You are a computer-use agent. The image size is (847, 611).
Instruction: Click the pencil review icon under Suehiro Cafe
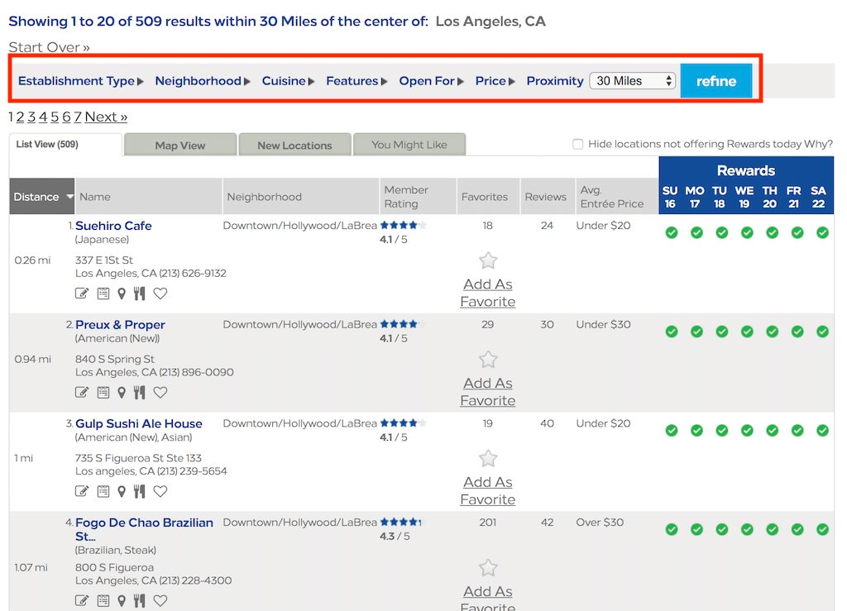[x=82, y=293]
